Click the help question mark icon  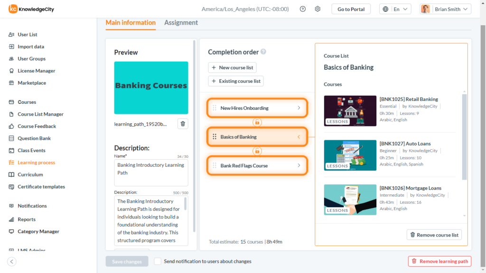302,9
